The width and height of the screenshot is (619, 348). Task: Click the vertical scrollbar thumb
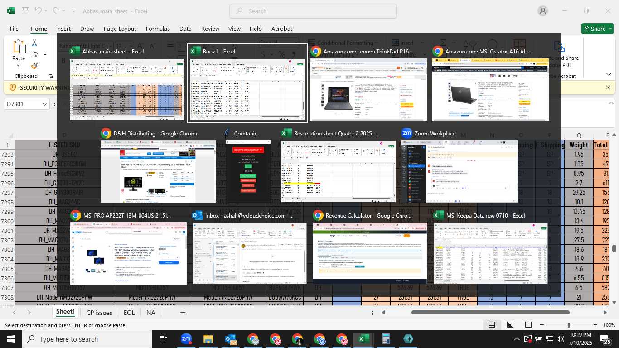click(x=614, y=248)
